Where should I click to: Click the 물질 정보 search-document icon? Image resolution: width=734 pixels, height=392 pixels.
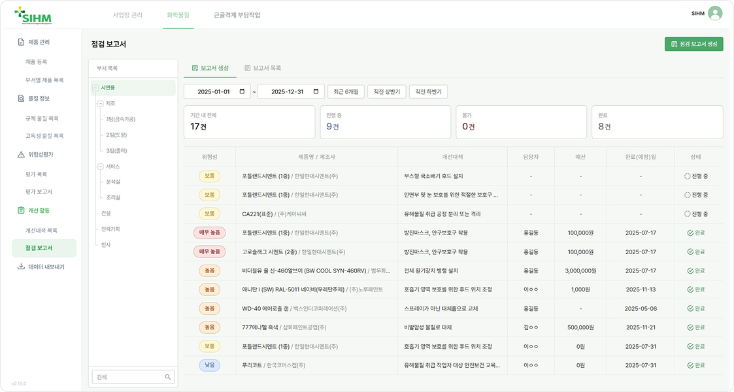21,98
